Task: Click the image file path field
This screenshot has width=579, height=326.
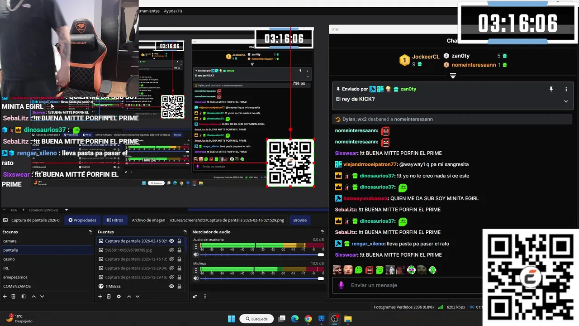Action: click(227, 220)
